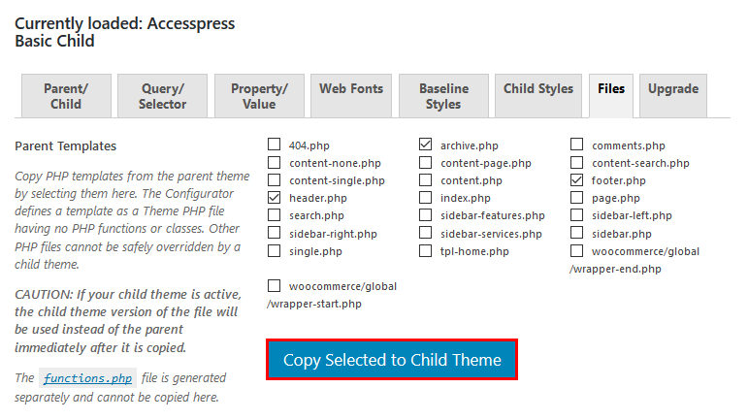This screenshot has height=420, width=748.
Task: Check the sidebar-features.php checkbox
Action: (x=425, y=215)
